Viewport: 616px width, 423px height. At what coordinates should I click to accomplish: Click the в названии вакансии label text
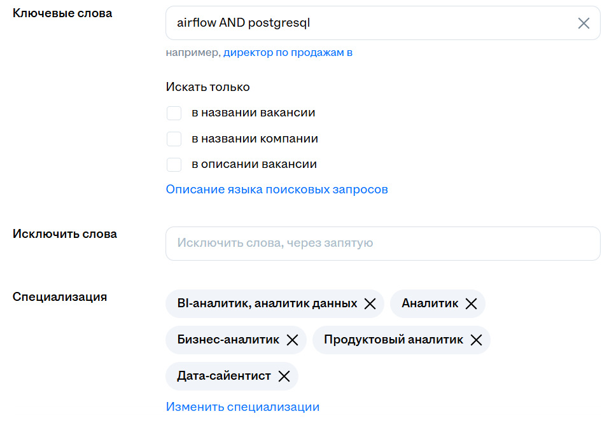[253, 113]
